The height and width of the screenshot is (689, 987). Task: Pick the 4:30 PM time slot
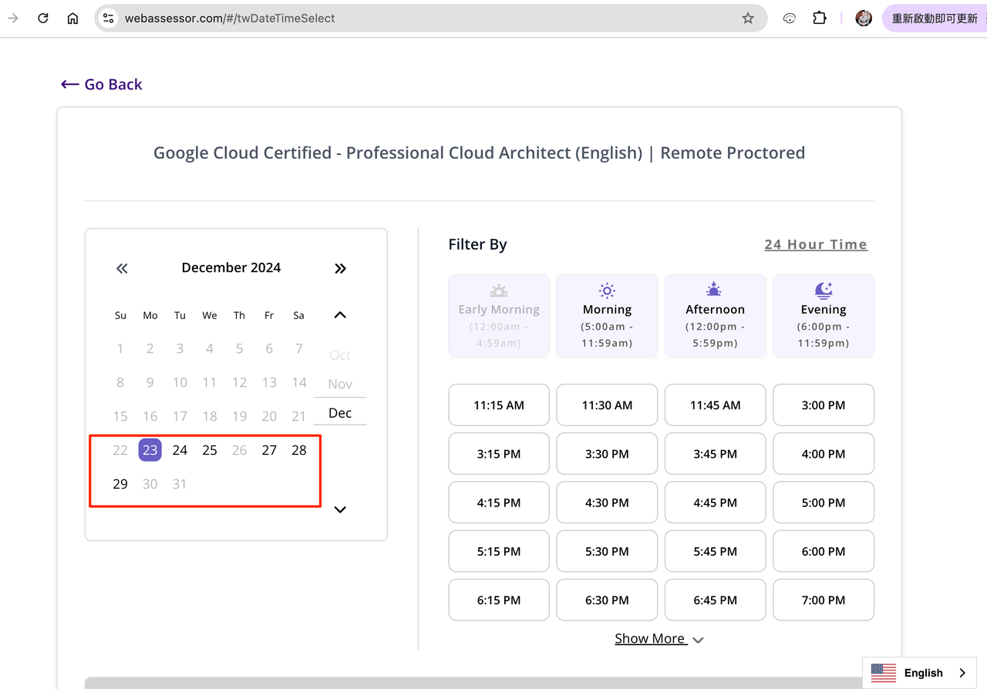click(607, 502)
